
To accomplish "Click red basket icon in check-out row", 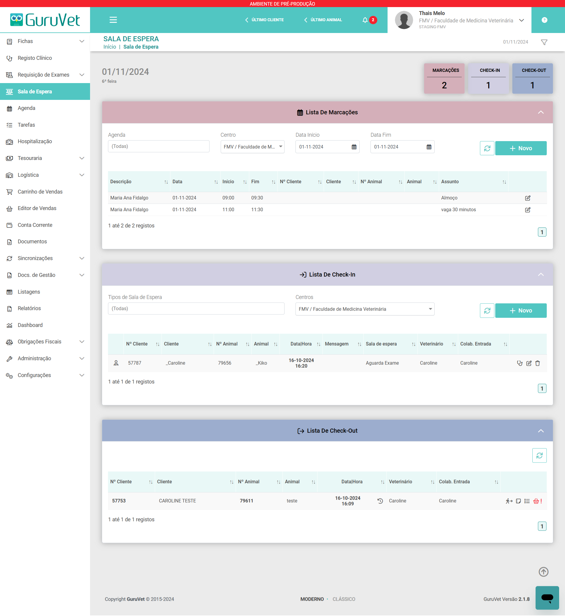I will click(536, 501).
